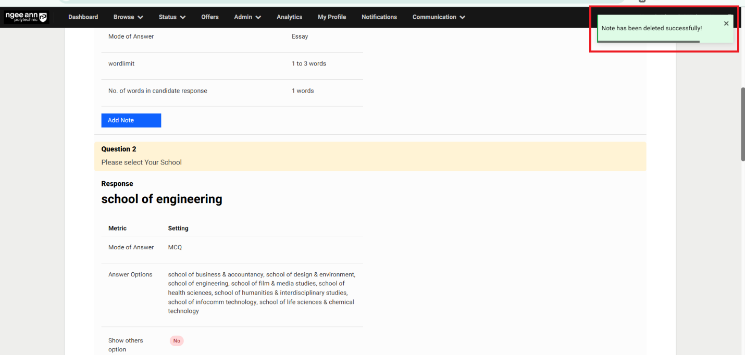Click the browser extension icon above navbar

pos(642,1)
